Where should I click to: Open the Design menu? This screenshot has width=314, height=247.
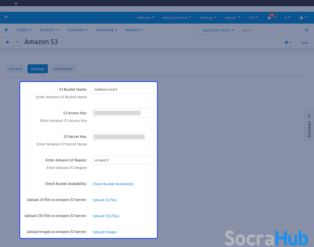(232, 17)
